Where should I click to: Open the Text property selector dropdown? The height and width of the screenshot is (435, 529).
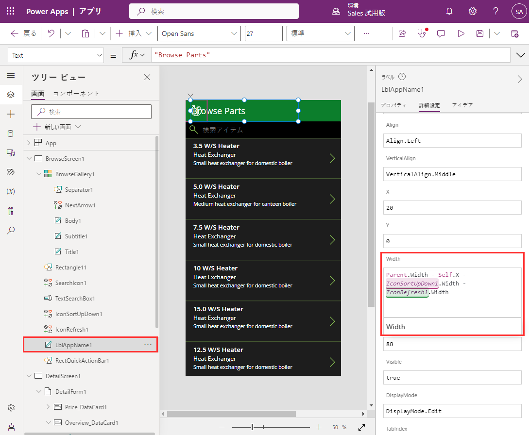(56, 55)
